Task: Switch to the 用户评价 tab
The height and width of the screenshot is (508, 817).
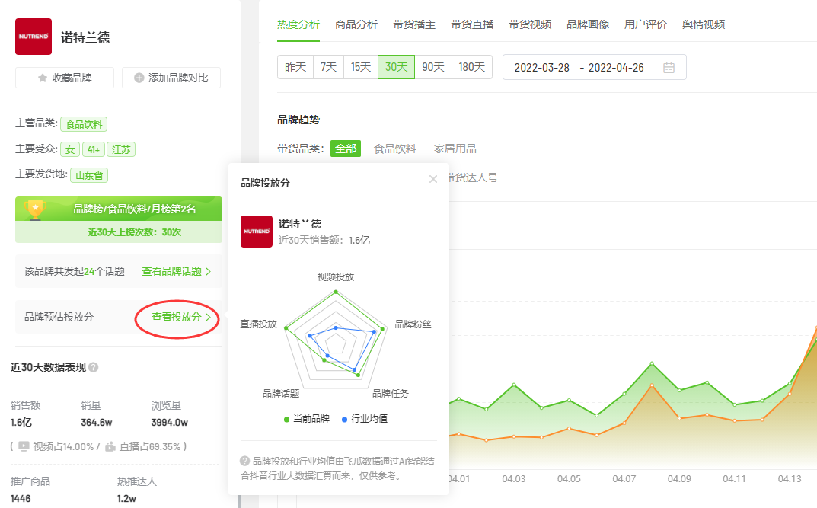Action: point(645,24)
